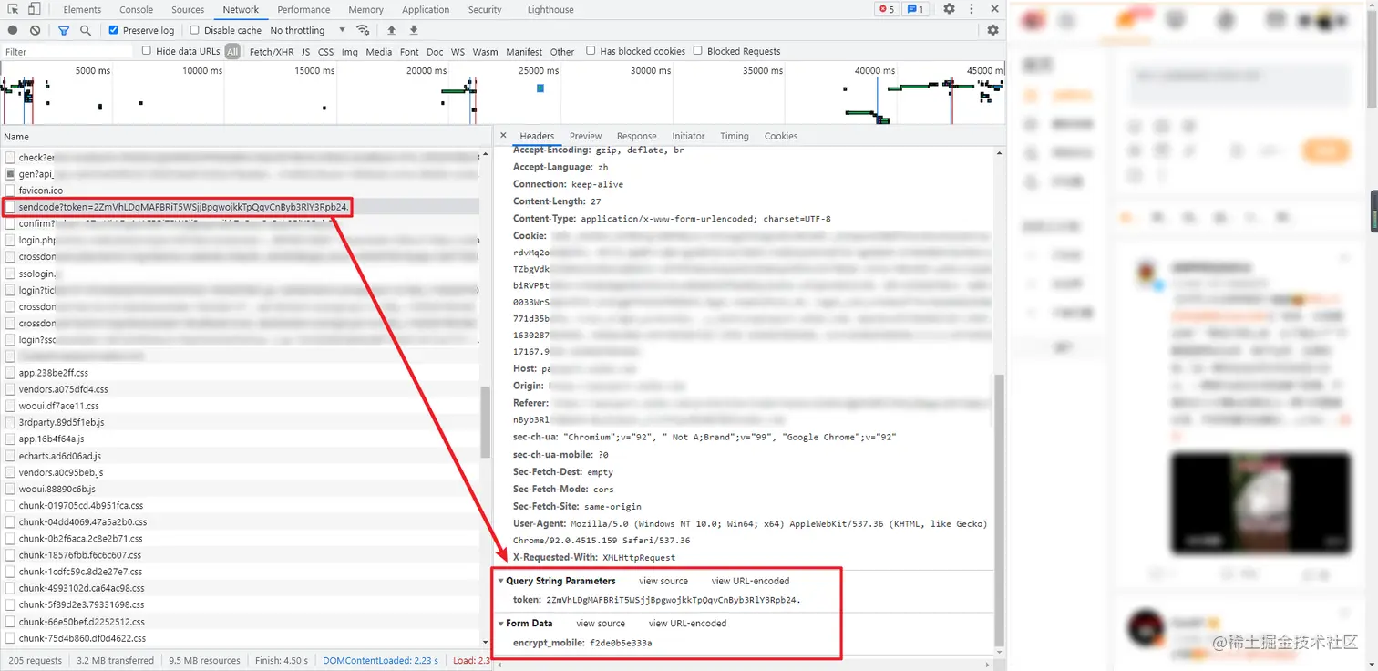
Task: Activate the inspect element picker icon
Action: [x=14, y=9]
